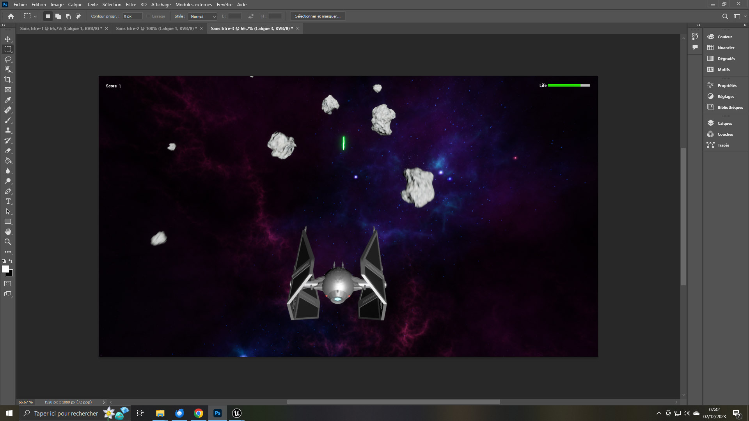Open the Marquee tool preset picker arrow
Screen dimensions: 749x421
[x=35, y=16]
